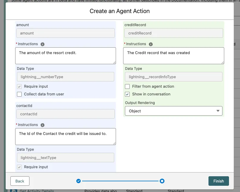Click the lightning__recordInfoType data type field
The image size is (240, 192).
pos(173,77)
